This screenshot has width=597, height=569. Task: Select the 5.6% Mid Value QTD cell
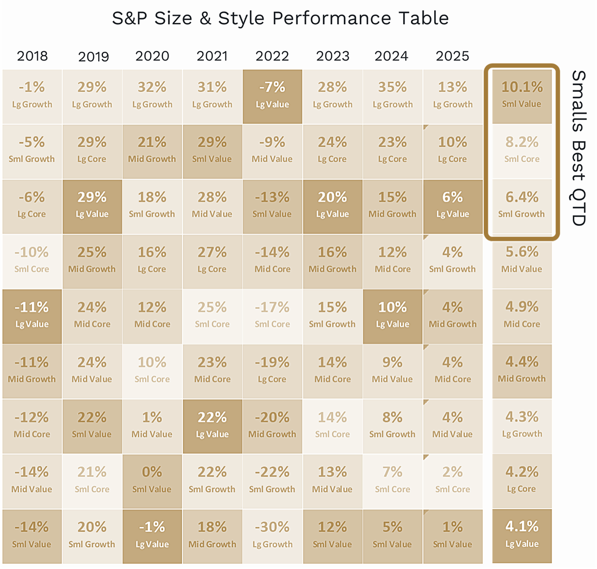click(522, 259)
